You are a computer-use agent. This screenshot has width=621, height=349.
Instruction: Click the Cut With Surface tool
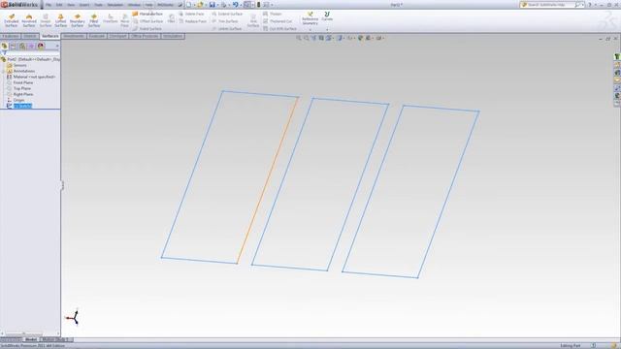[x=279, y=29]
